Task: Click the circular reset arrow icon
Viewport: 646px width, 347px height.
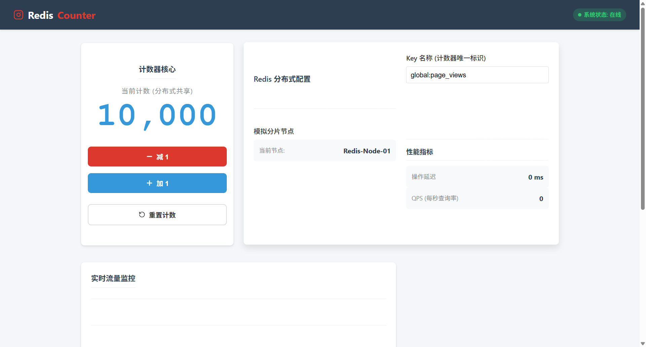Action: [x=142, y=215]
